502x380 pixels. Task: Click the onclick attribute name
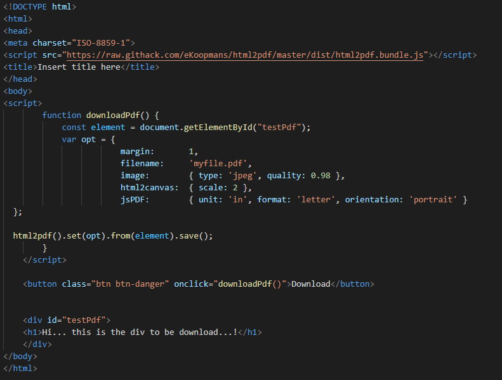click(191, 284)
